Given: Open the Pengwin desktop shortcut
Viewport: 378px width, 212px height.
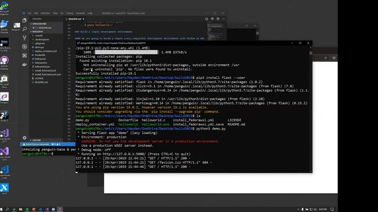Looking at the screenshot, I should [4, 98].
